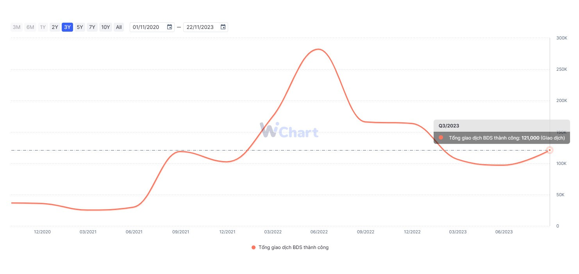Viewport: 579px width, 274px height.
Task: Select the active 3Y range button
Action: [67, 27]
